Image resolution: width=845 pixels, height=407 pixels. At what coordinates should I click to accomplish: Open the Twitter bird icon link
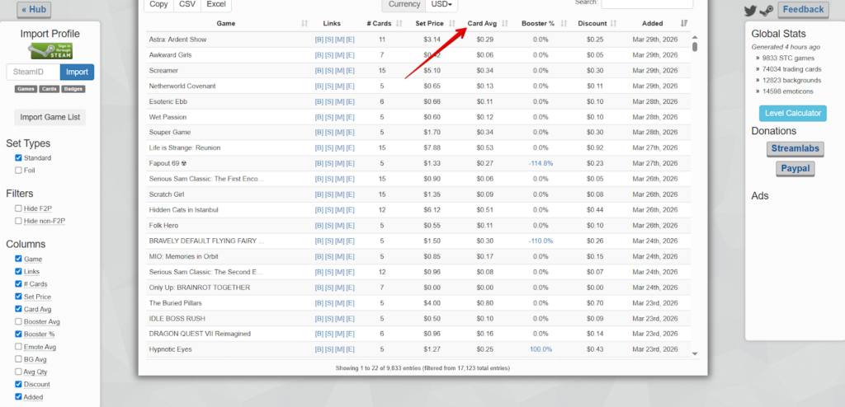[x=751, y=10]
